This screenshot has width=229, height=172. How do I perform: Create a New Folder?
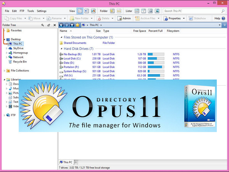click(79, 18)
